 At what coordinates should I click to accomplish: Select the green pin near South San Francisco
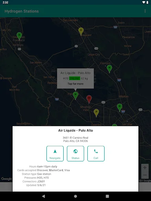pos(19,36)
